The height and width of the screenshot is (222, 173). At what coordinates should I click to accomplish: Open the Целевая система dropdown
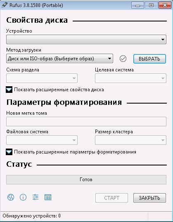[130, 78]
